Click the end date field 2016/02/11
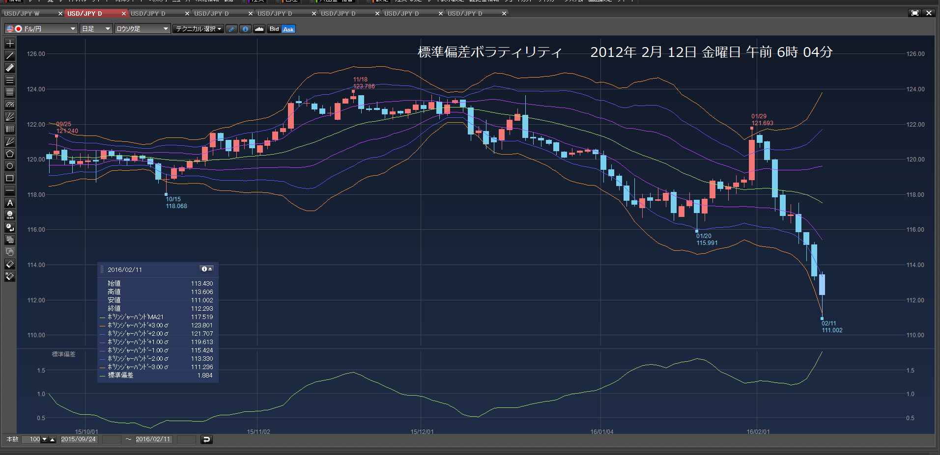Screen dimensions: 940x455 [153, 439]
